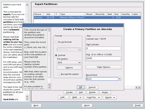This screenshot has height=109, width=145.
Task: Click the Create partition button
Action: [69, 92]
